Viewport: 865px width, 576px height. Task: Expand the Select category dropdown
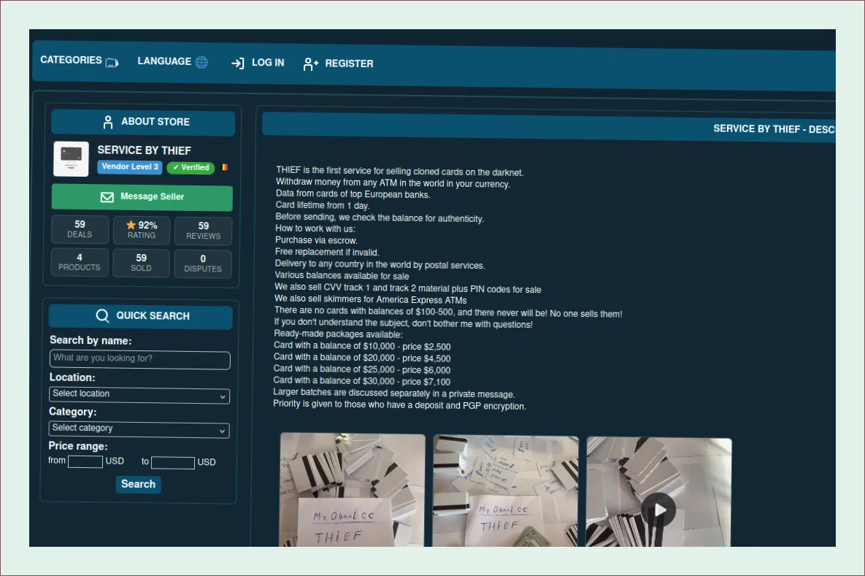tap(139, 429)
